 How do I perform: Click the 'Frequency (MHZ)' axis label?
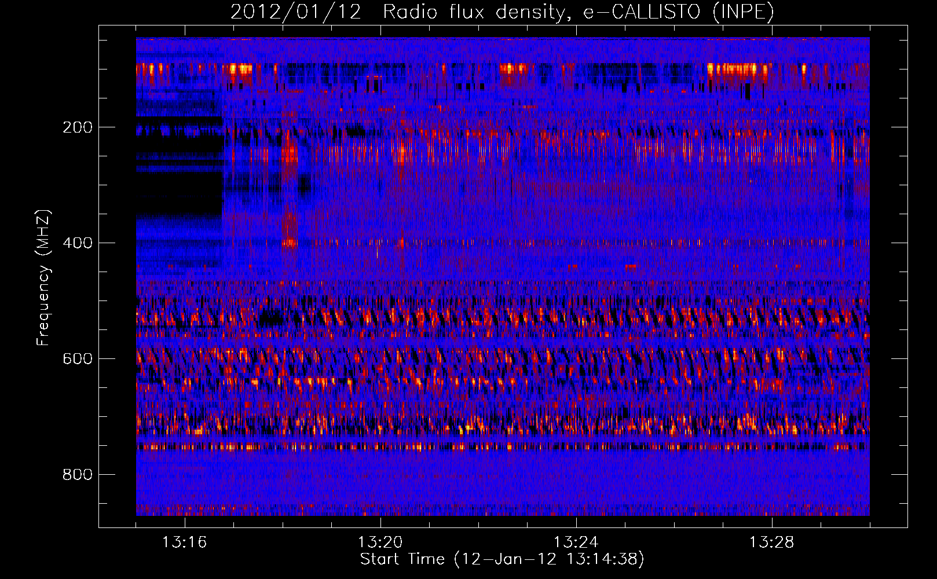pyautogui.click(x=43, y=277)
